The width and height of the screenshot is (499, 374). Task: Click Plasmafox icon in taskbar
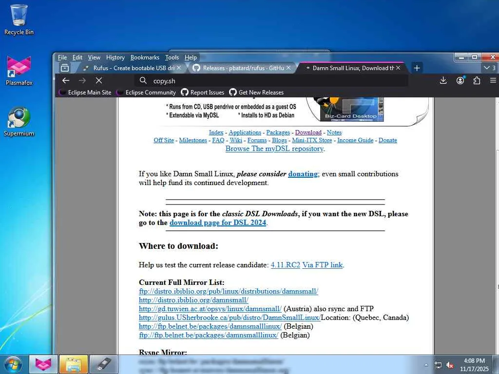tap(43, 364)
